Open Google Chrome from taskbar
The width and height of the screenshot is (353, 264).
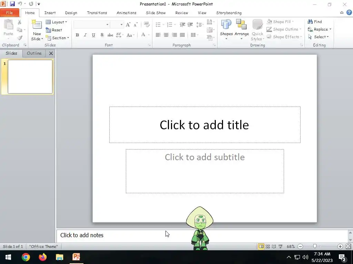26,257
